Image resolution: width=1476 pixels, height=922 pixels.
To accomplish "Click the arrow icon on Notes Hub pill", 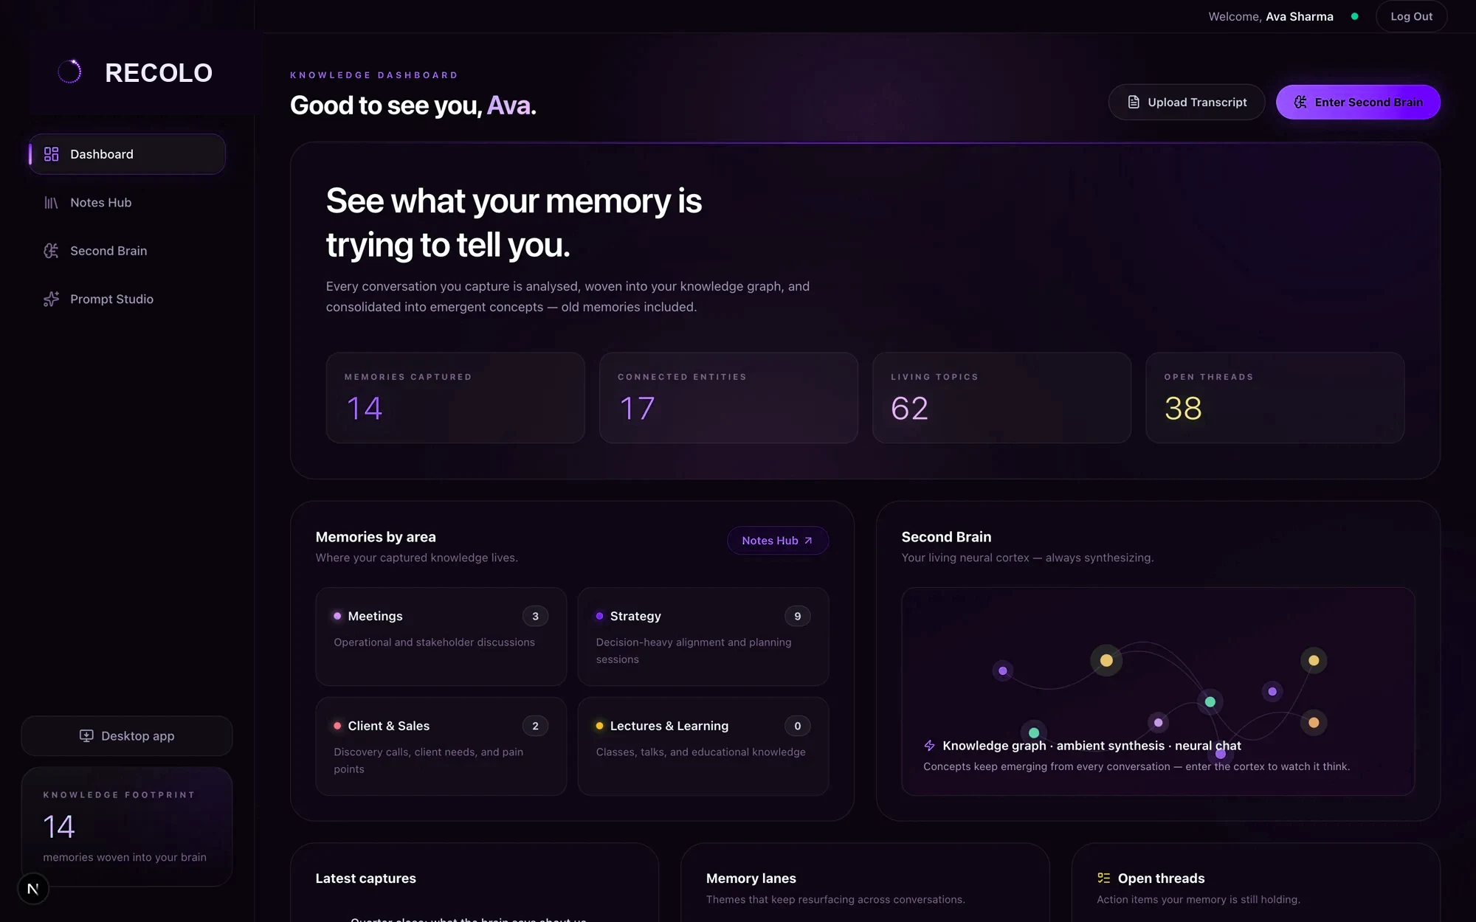I will (808, 541).
